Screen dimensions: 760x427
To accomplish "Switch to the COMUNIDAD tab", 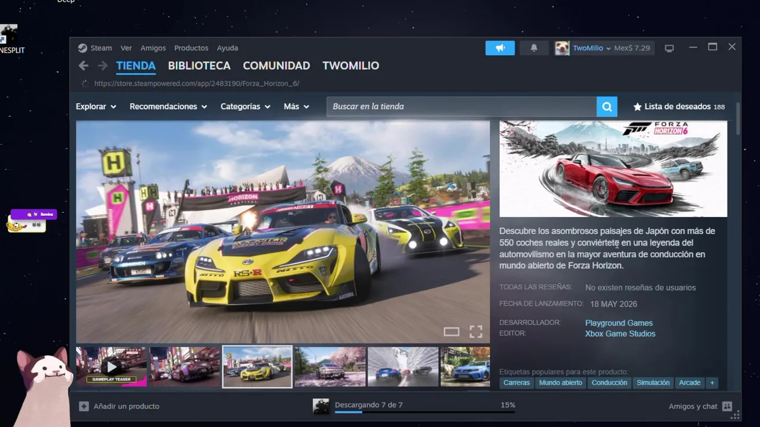I will coord(277,66).
